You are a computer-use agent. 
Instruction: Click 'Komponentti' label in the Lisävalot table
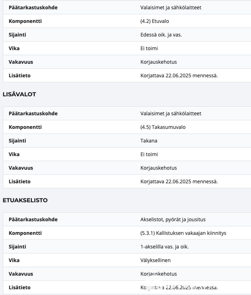click(25, 127)
